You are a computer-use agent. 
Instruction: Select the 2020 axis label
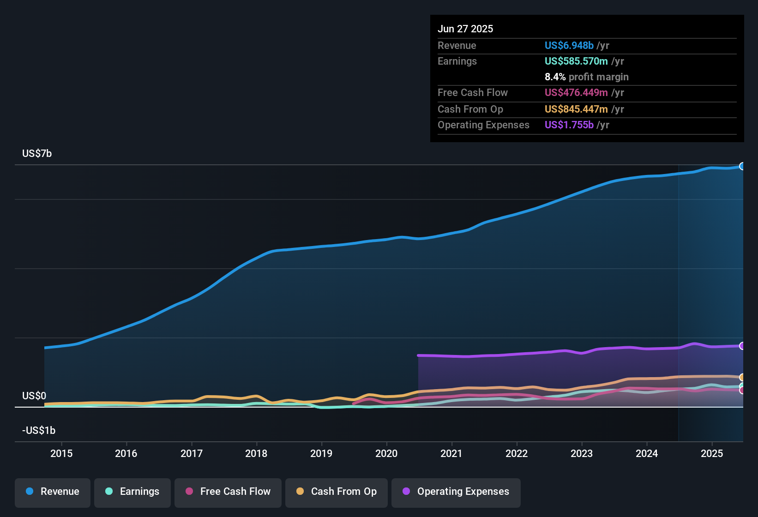(386, 453)
